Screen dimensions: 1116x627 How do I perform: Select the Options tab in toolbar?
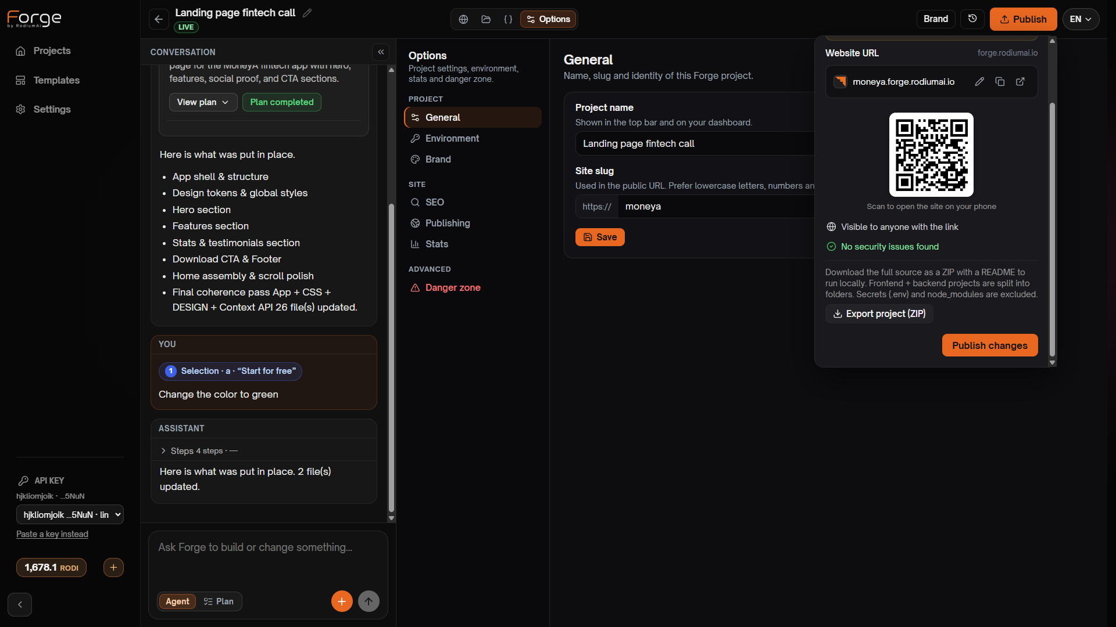(x=548, y=19)
